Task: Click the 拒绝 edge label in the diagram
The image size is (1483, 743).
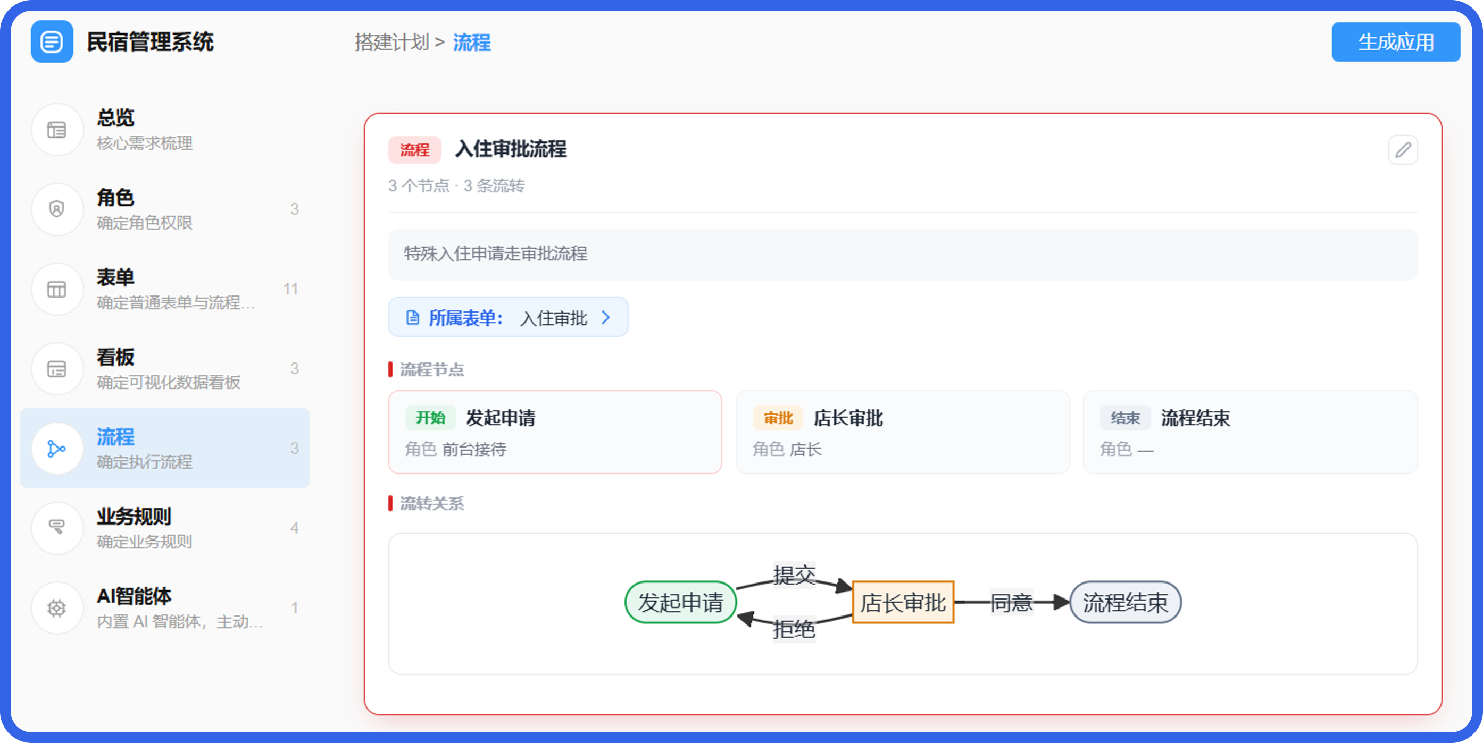Action: pyautogui.click(x=794, y=629)
